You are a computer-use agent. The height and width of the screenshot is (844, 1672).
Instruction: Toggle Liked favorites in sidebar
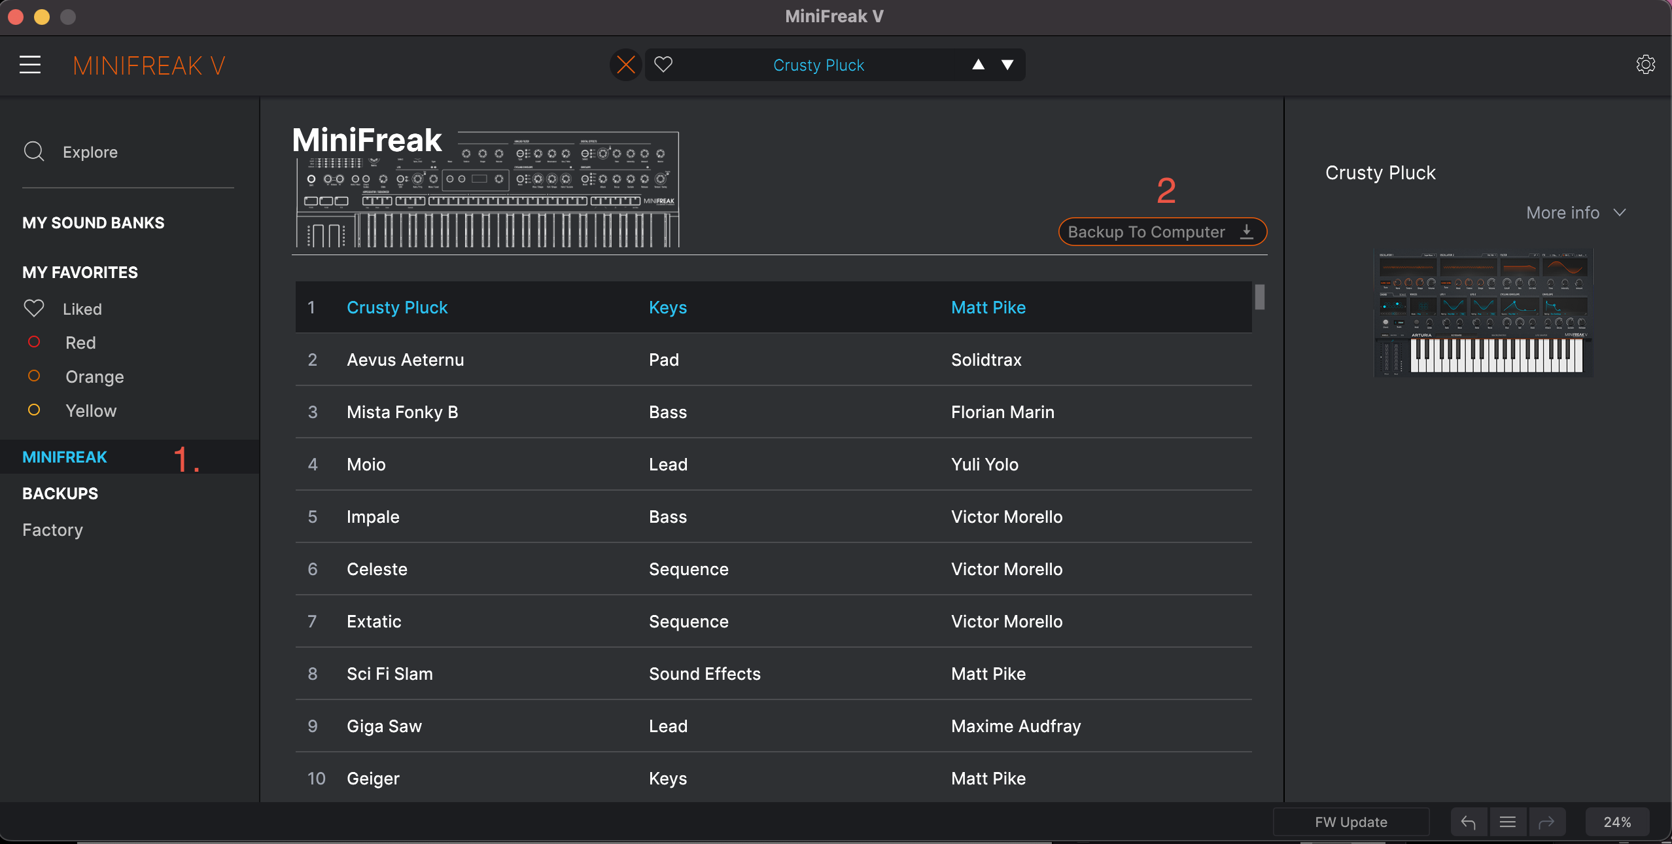click(x=82, y=309)
